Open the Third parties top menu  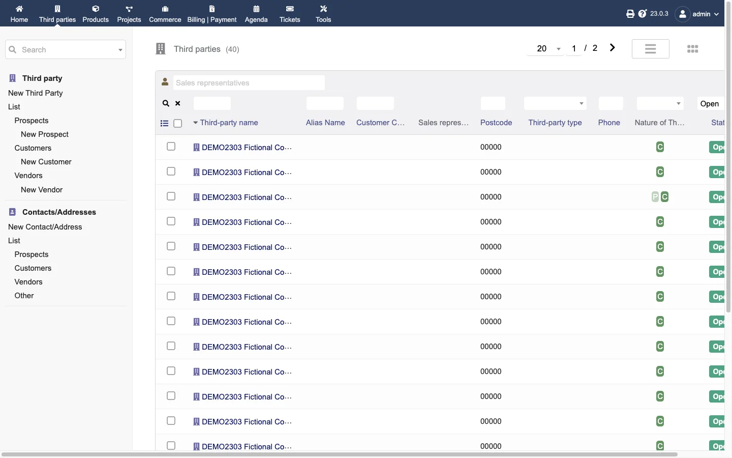57,14
